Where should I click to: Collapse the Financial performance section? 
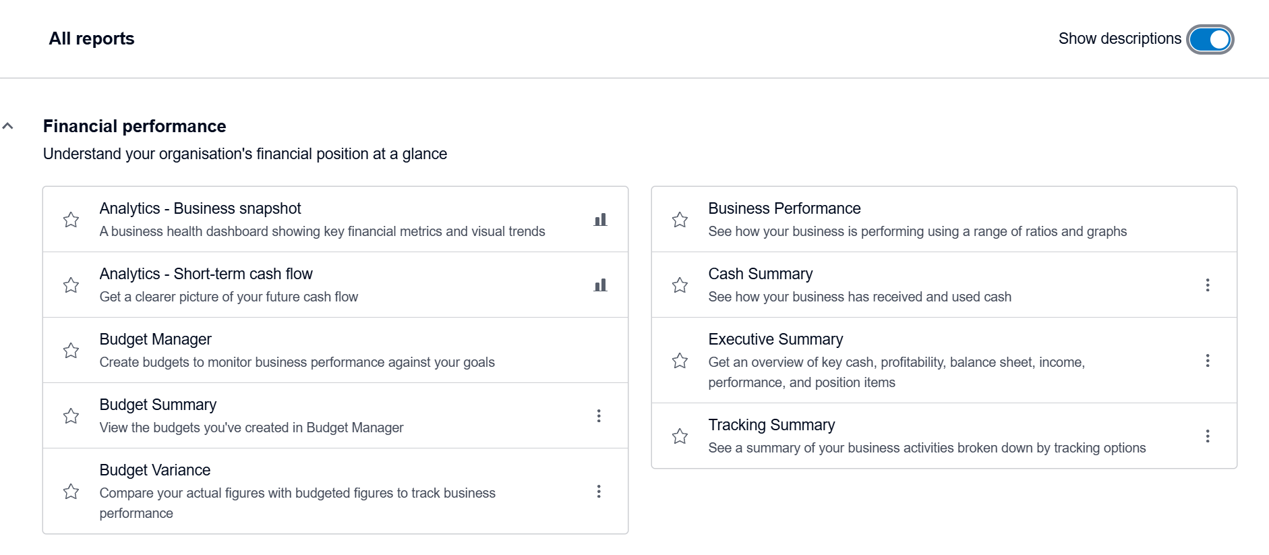[x=9, y=125]
